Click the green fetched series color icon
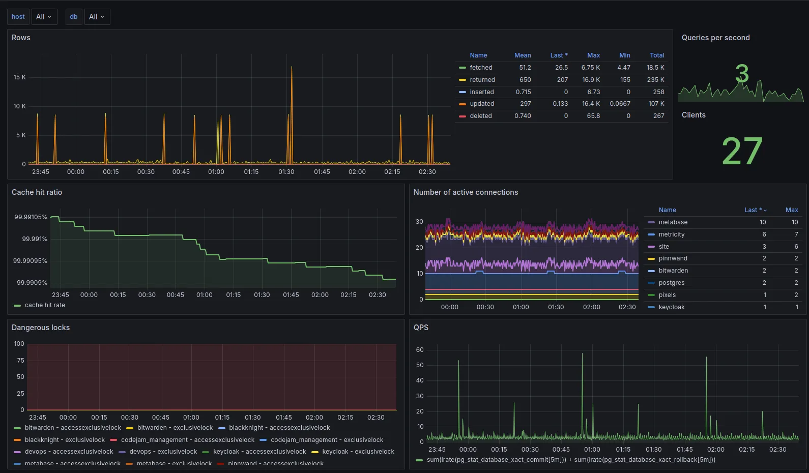The width and height of the screenshot is (809, 473). click(x=462, y=68)
